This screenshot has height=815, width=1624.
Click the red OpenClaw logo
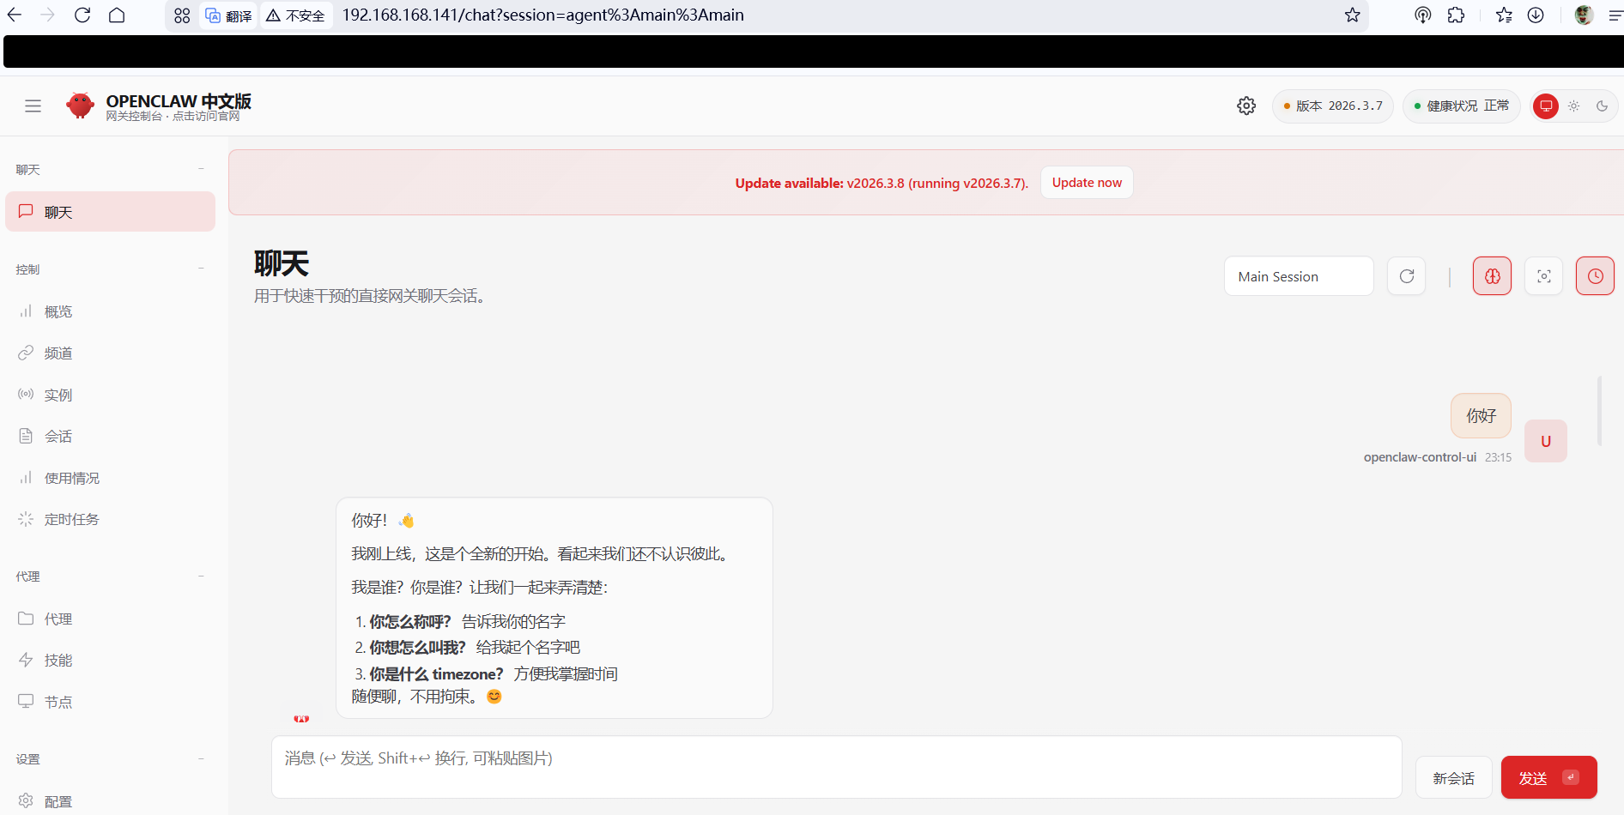click(80, 106)
